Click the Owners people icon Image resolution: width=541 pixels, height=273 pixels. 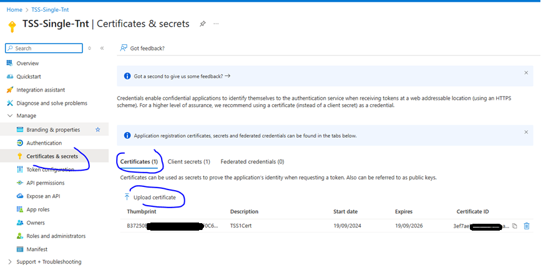click(x=20, y=223)
